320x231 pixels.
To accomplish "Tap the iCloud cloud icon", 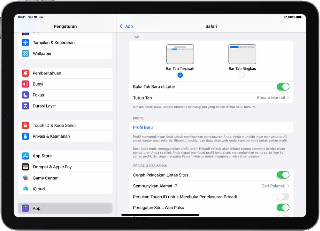I will 25,189.
